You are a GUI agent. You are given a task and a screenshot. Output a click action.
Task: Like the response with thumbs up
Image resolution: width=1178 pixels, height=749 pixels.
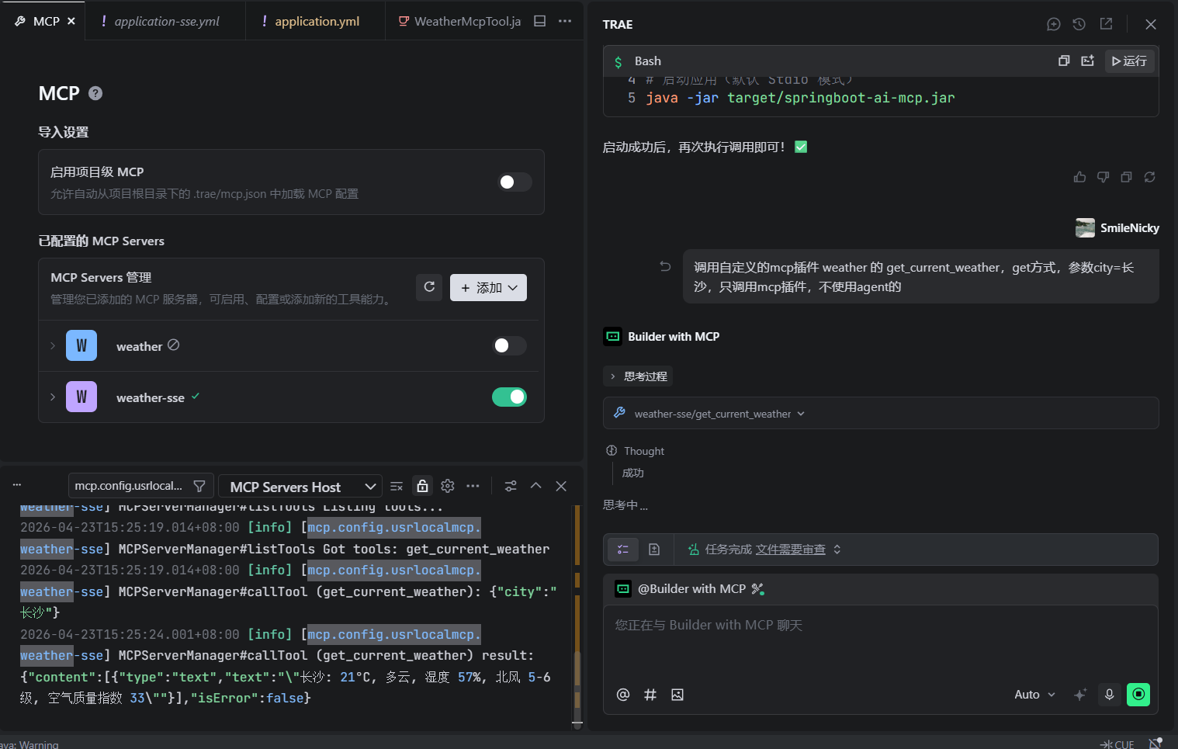click(x=1079, y=177)
